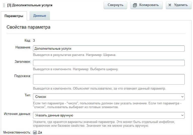Click the Заголовок: field label

point(23,61)
